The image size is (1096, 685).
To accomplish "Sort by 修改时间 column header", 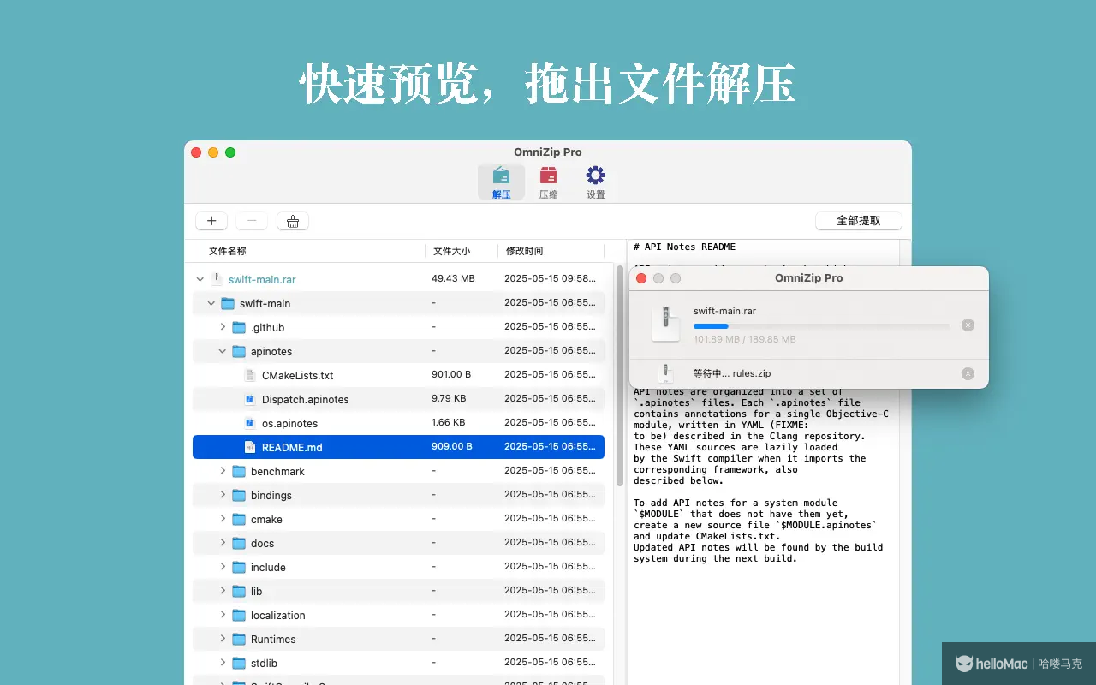I will (525, 251).
